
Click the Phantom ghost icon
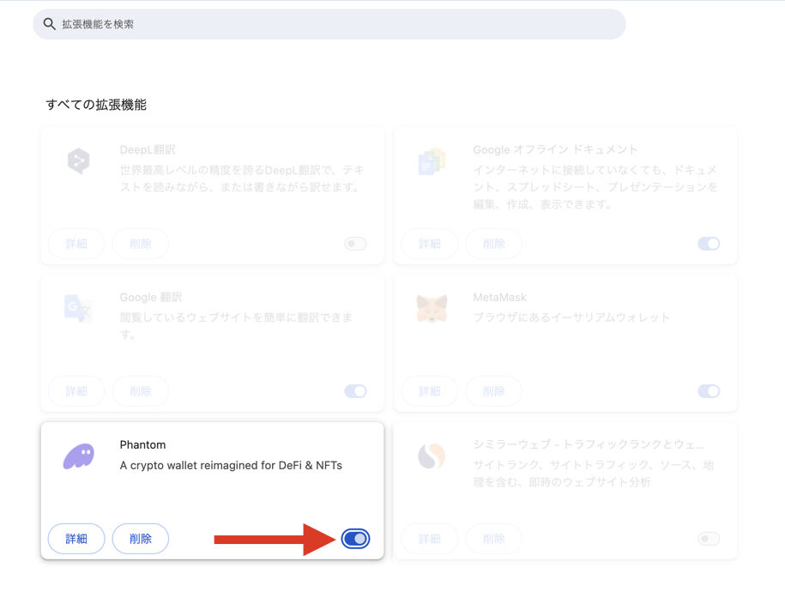tap(79, 456)
